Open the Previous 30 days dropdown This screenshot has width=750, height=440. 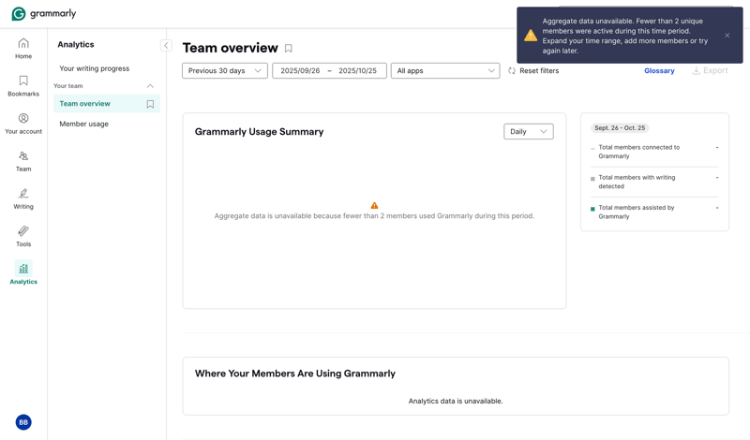point(225,71)
